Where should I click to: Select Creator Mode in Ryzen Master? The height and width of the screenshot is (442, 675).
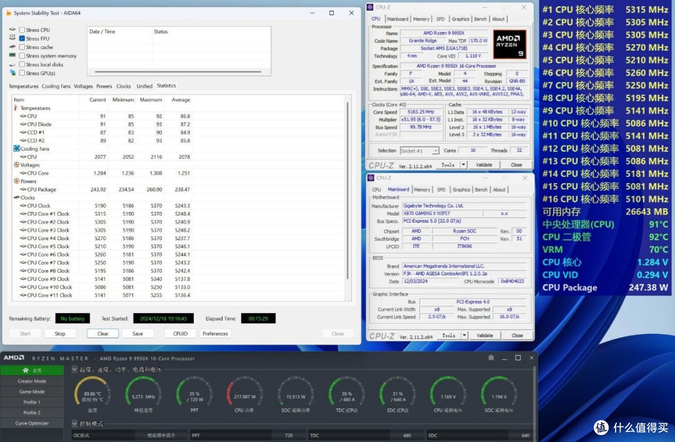click(x=32, y=381)
